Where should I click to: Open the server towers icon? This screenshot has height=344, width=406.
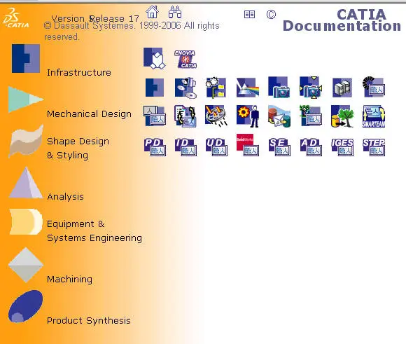point(342,88)
